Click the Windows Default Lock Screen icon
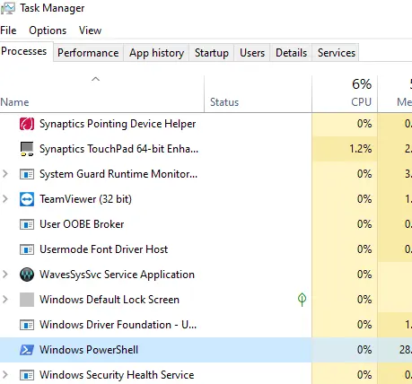Screen dimensions: 412x384 (x=27, y=300)
